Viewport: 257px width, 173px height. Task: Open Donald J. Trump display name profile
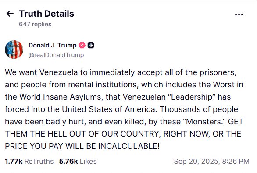coord(53,45)
